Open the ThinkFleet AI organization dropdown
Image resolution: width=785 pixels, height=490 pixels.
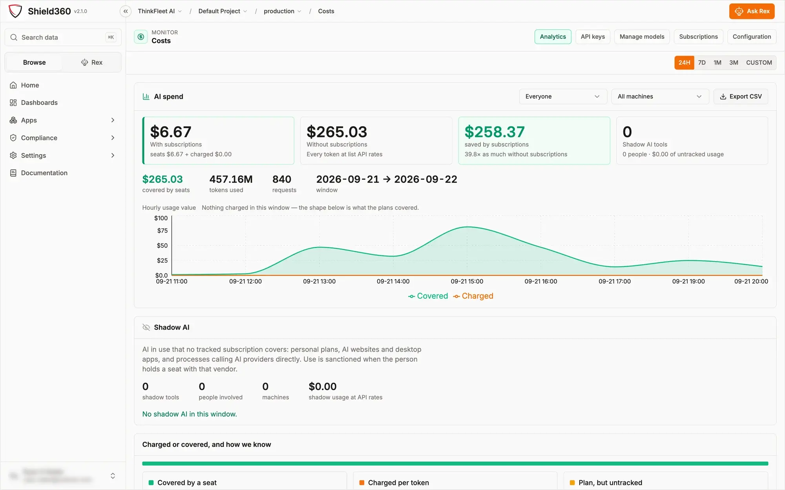tap(160, 11)
